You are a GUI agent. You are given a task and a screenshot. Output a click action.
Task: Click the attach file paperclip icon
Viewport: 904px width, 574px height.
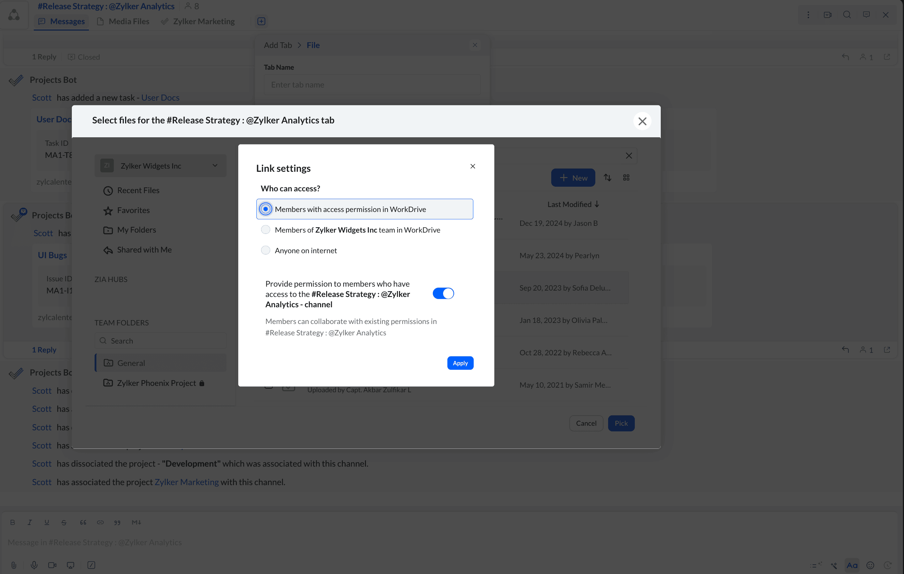tap(14, 565)
